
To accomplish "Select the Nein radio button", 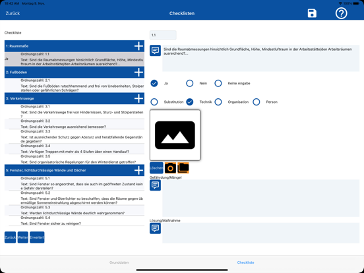I will coord(190,83).
